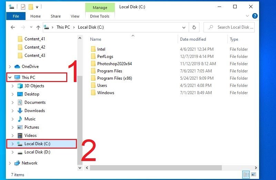Image resolution: width=276 pixels, height=180 pixels.
Task: Click Local Disk (C:) in the address bar
Action: click(x=91, y=27)
